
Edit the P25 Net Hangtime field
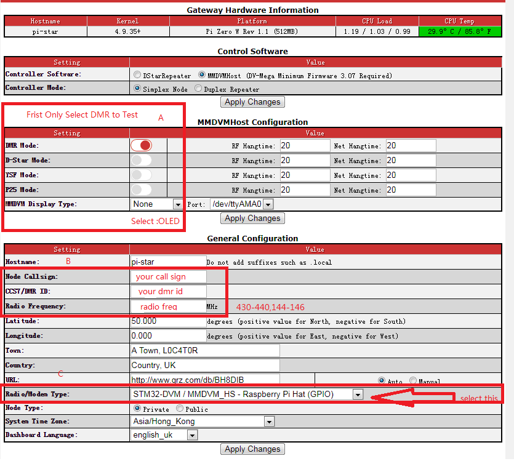(411, 190)
